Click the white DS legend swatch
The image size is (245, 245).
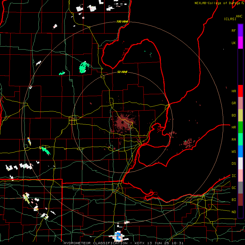[240, 163]
